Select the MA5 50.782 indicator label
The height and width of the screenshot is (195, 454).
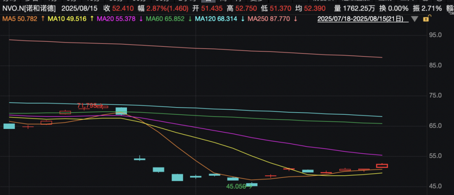[20, 19]
